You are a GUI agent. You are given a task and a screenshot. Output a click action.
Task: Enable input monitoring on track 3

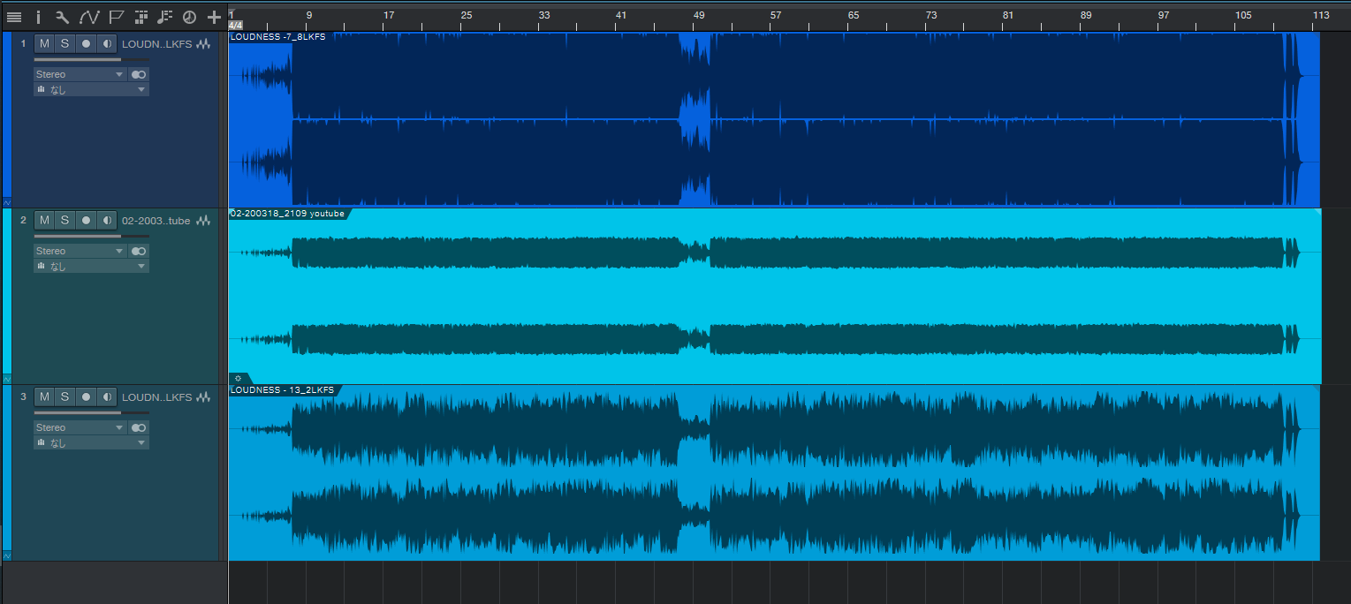[x=107, y=397]
